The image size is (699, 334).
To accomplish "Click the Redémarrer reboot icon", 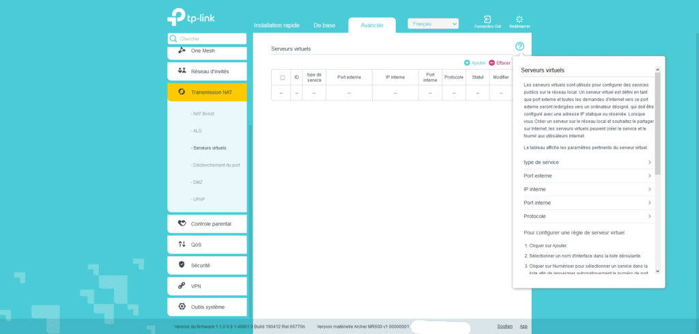I will tap(519, 19).
